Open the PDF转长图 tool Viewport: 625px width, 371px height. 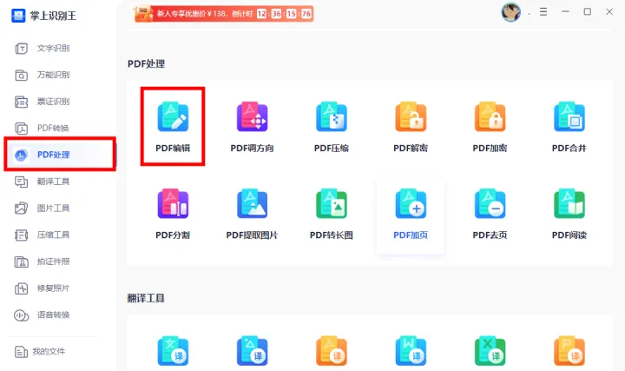coord(332,214)
